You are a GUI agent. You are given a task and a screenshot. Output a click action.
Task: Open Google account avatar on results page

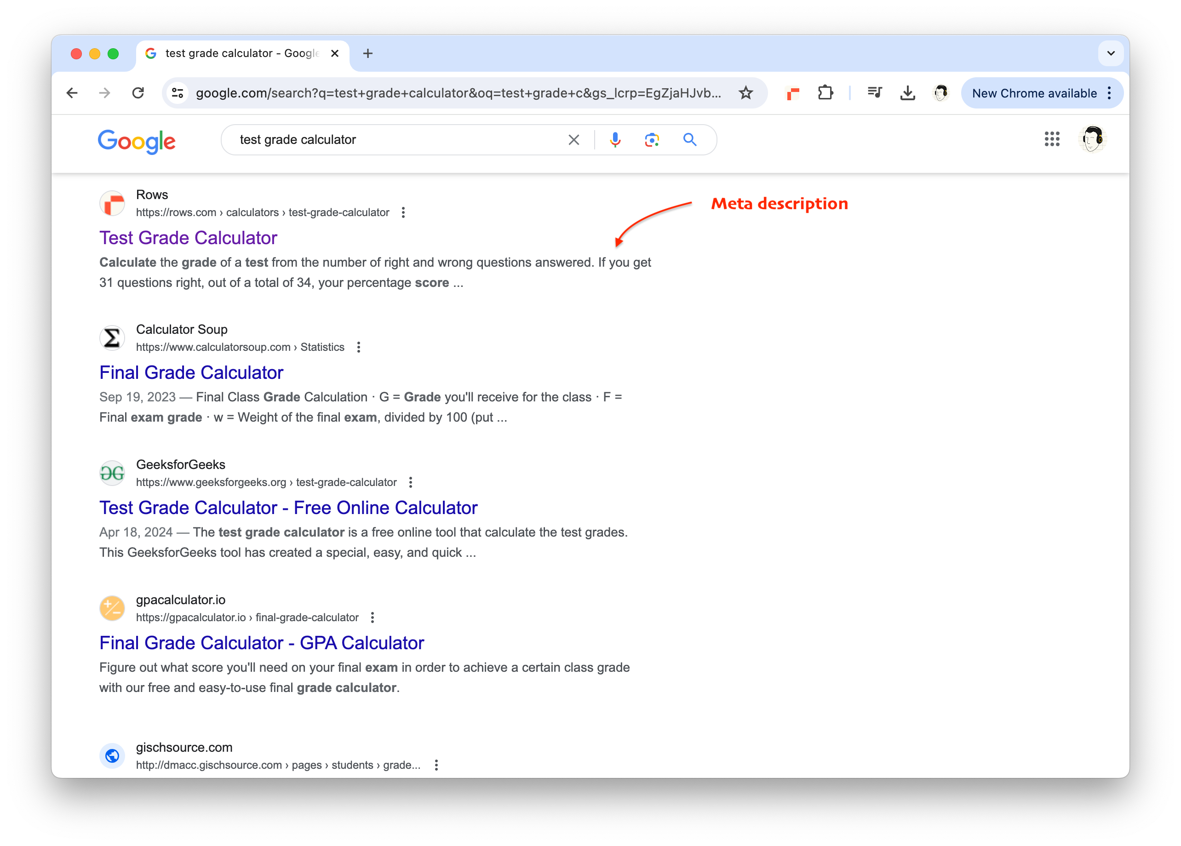pyautogui.click(x=1093, y=139)
